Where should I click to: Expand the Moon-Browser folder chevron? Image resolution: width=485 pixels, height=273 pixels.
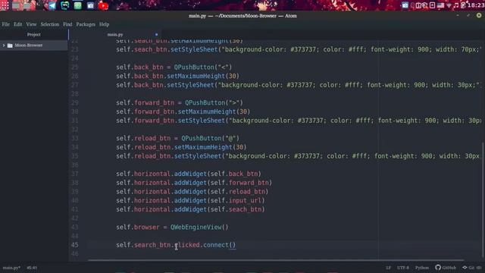tap(4, 45)
